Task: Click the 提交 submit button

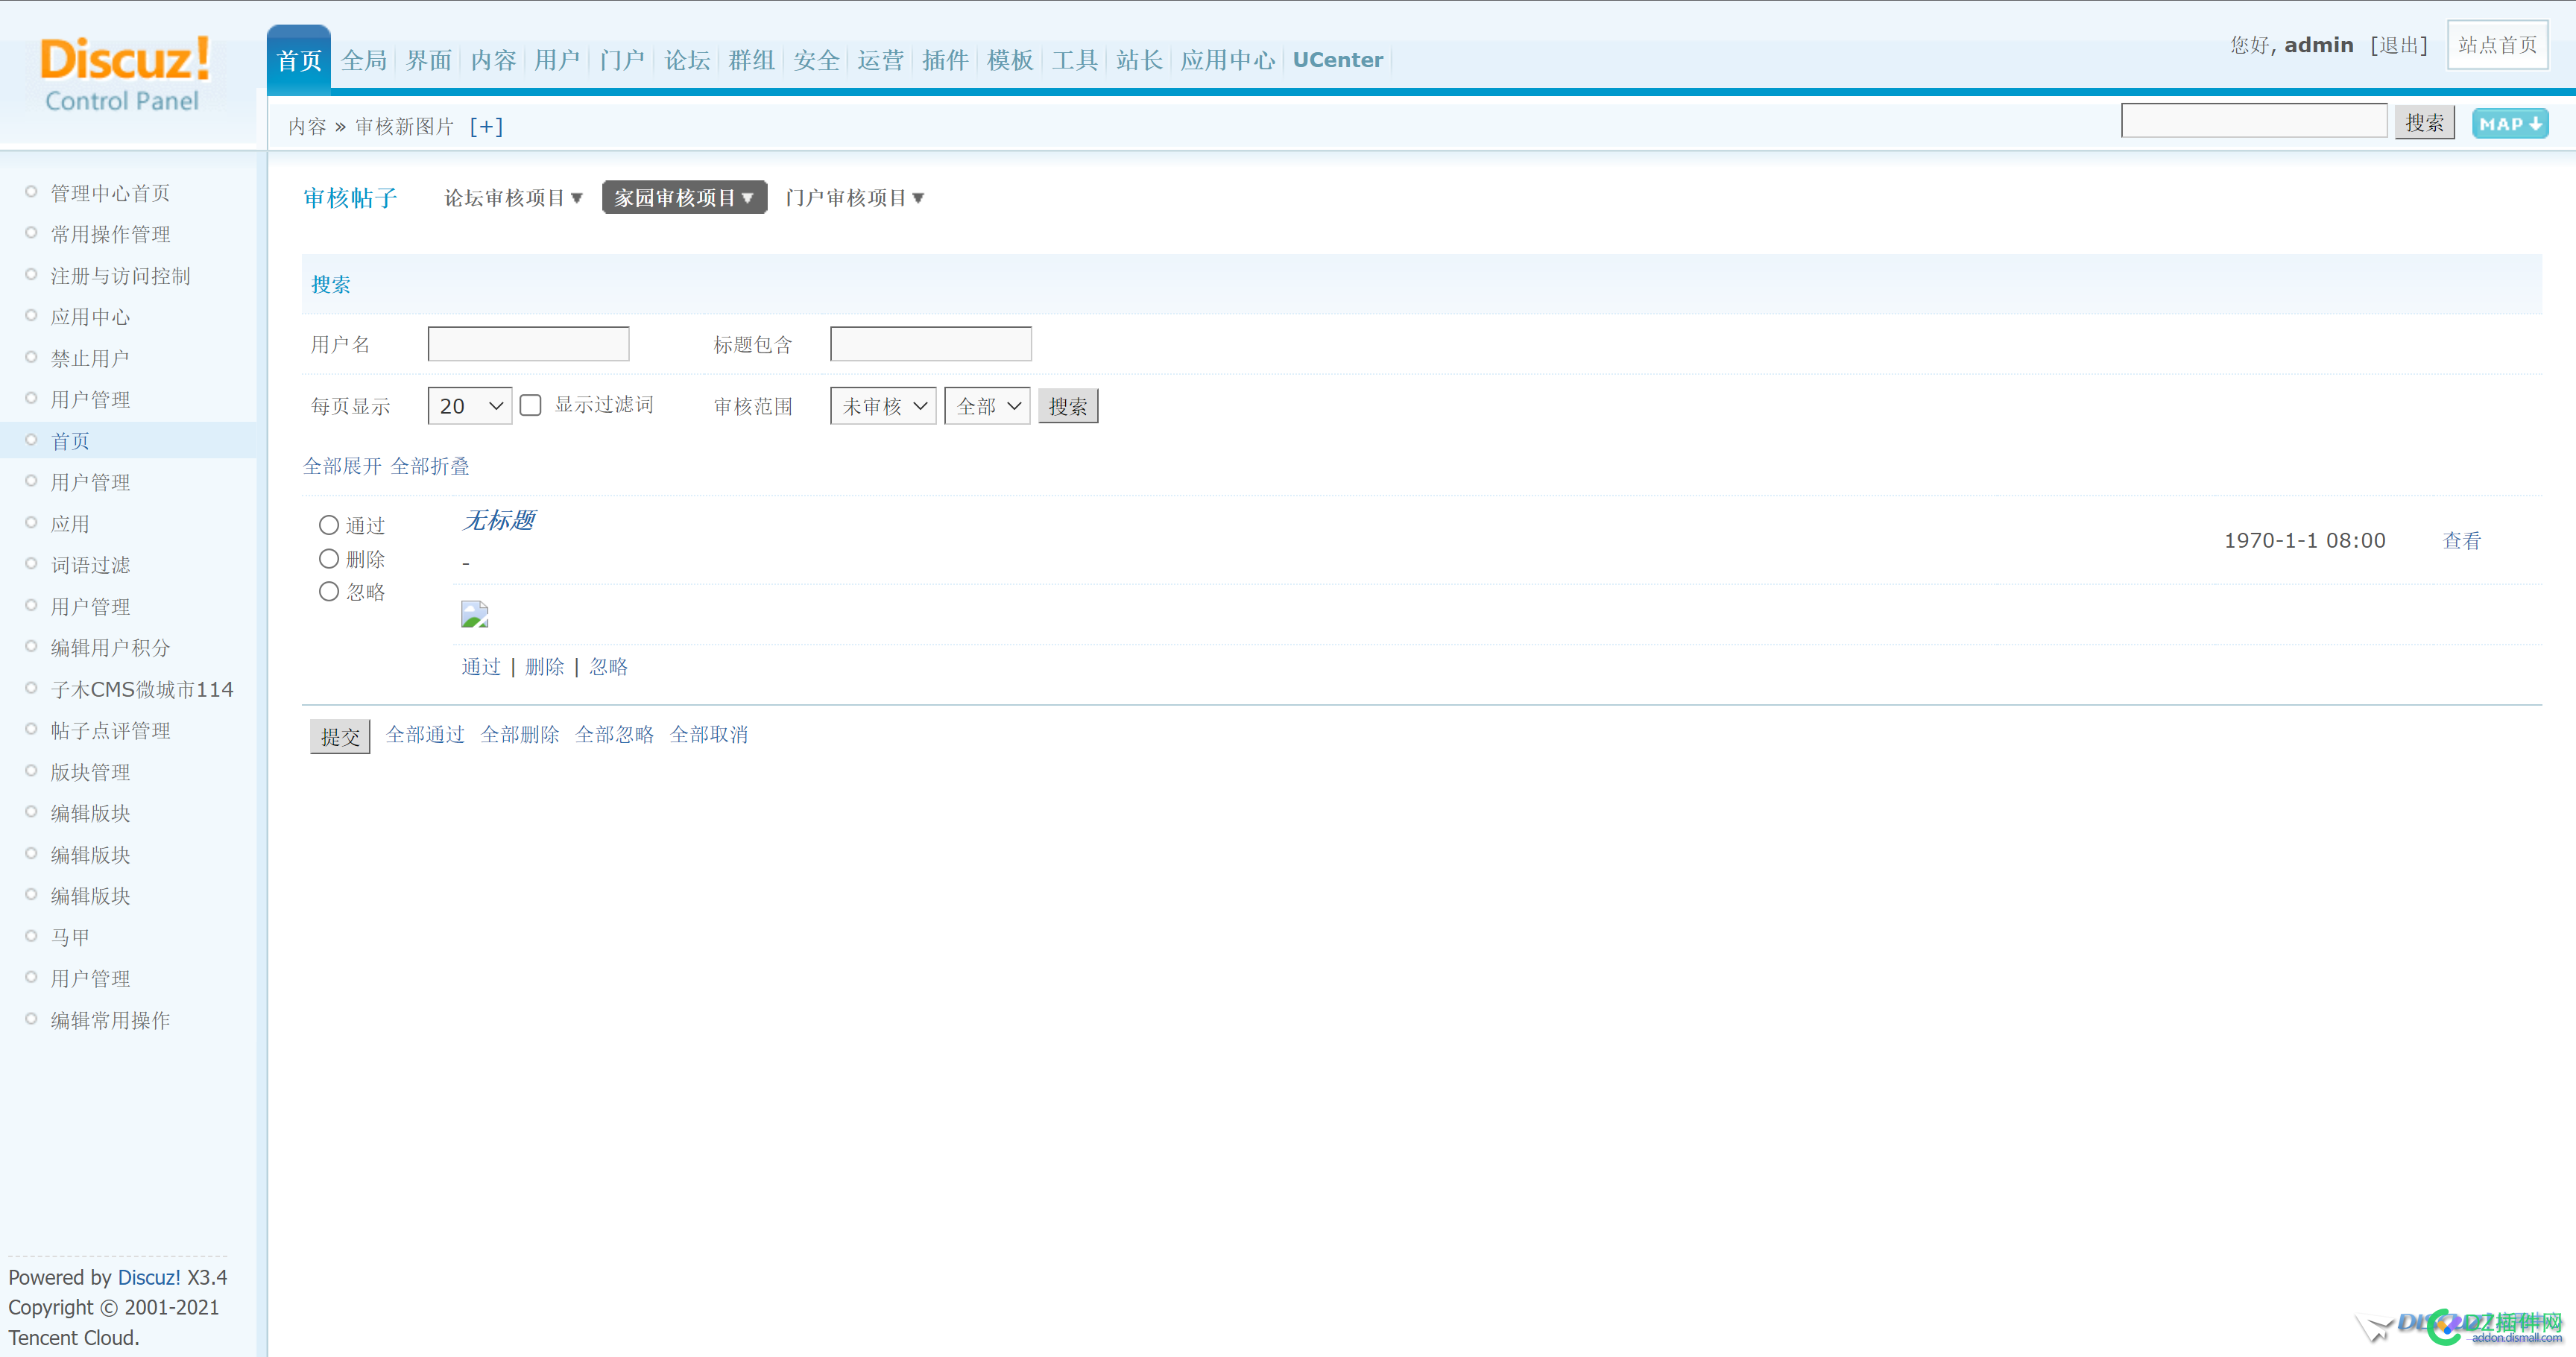Action: 340,736
